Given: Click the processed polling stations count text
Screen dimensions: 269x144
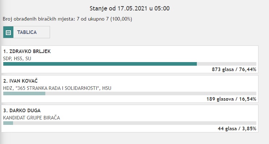Looking at the screenshot, I should tap(67, 19).
